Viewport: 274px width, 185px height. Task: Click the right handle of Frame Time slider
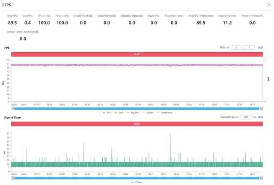click(261, 178)
